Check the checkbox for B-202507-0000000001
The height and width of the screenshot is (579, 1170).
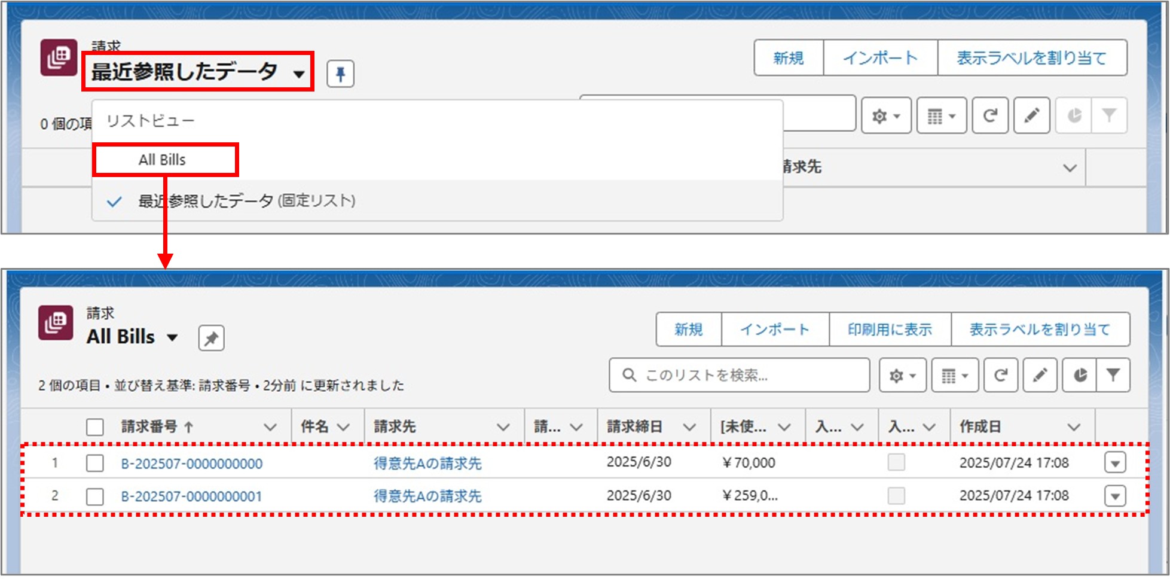click(x=95, y=495)
